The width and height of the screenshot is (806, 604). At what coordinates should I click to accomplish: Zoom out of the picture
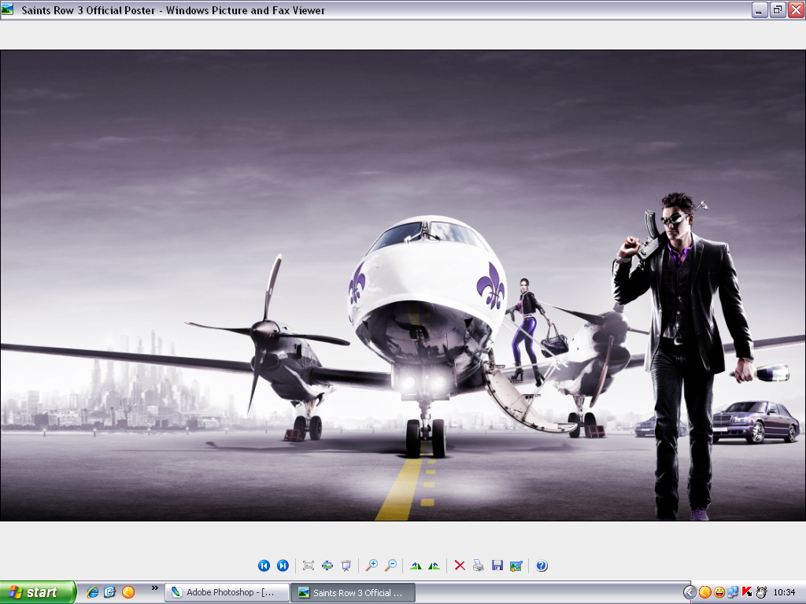point(390,565)
